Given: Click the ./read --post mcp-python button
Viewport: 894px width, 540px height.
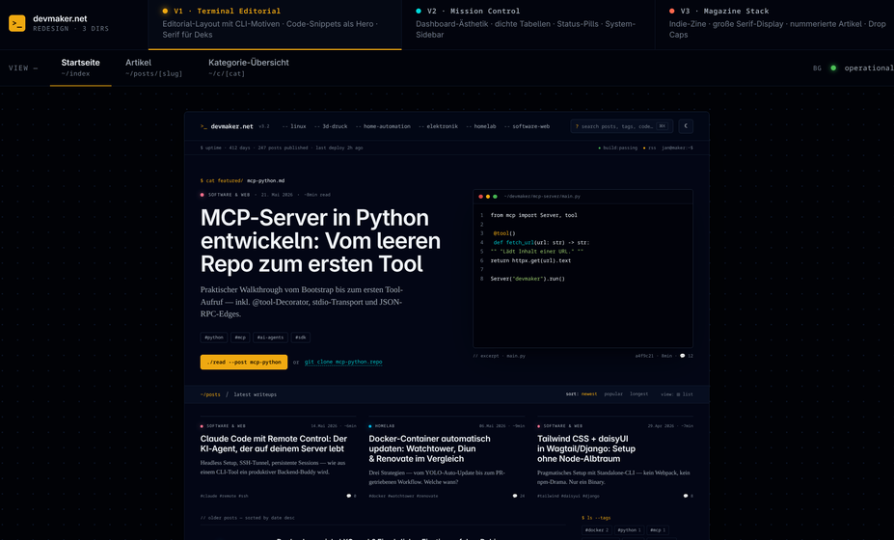Looking at the screenshot, I should point(243,363).
